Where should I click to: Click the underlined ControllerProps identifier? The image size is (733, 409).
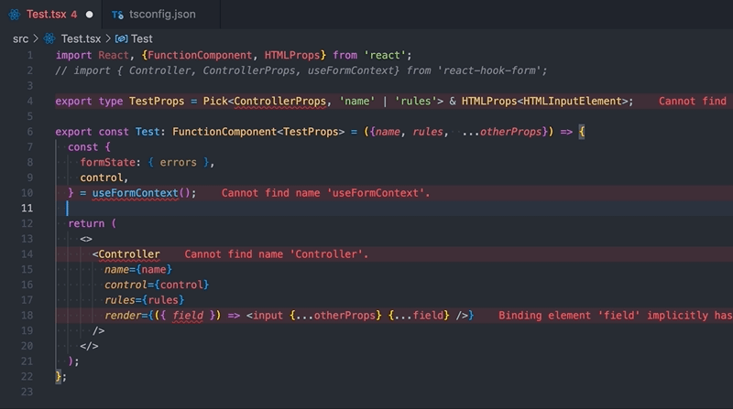pos(280,102)
